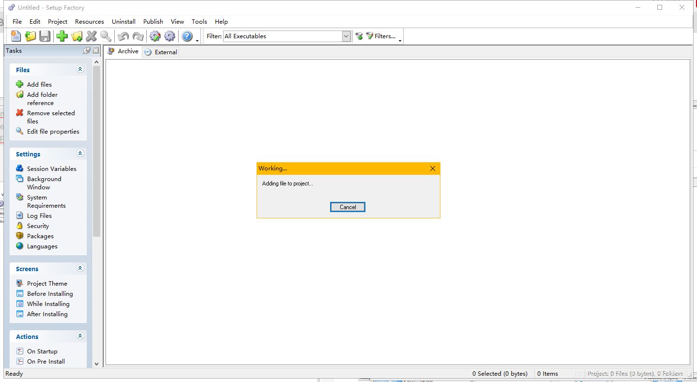Click the Add Filter funnel icon

pos(359,36)
